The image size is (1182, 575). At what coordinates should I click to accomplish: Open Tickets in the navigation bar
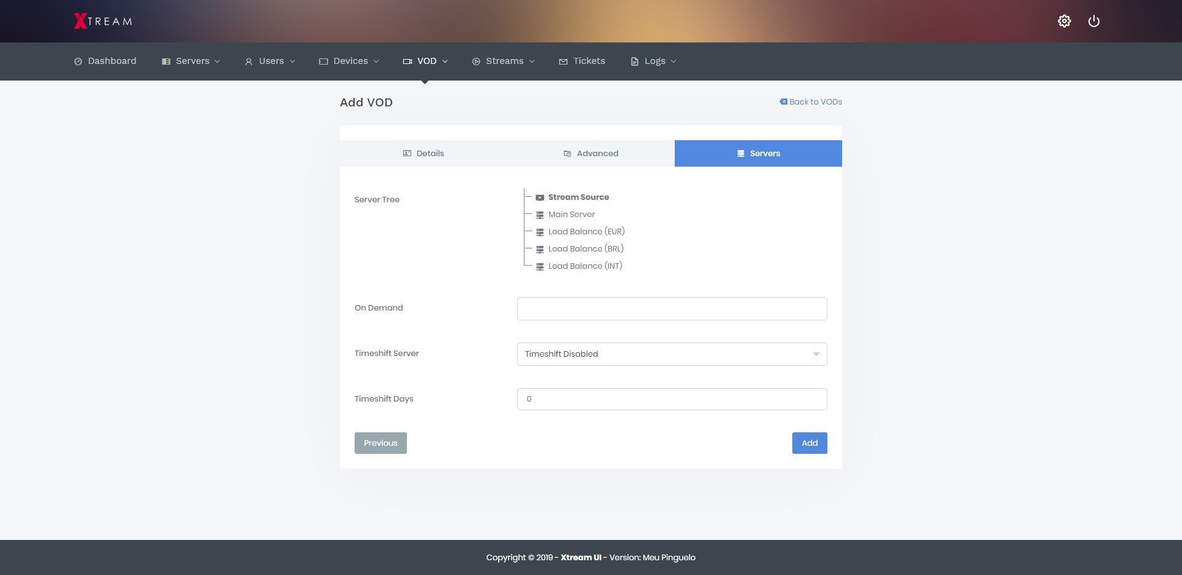(582, 61)
